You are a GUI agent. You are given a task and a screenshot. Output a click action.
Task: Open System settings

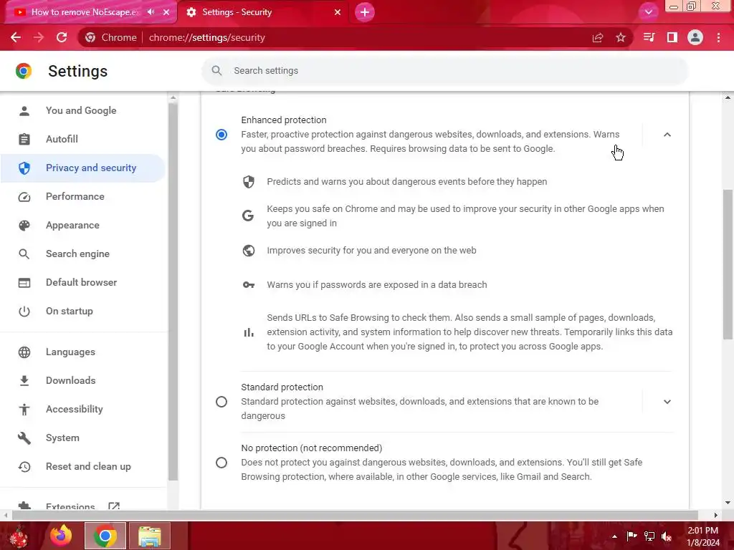(x=62, y=438)
